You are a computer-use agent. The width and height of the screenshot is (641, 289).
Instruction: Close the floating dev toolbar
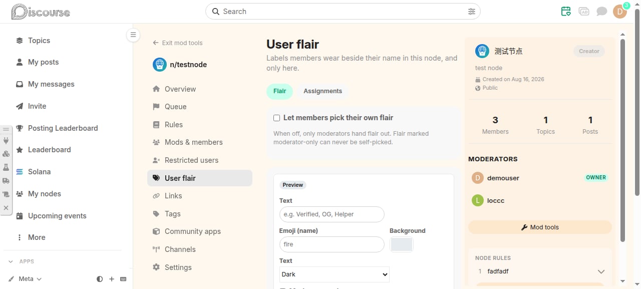click(6, 207)
